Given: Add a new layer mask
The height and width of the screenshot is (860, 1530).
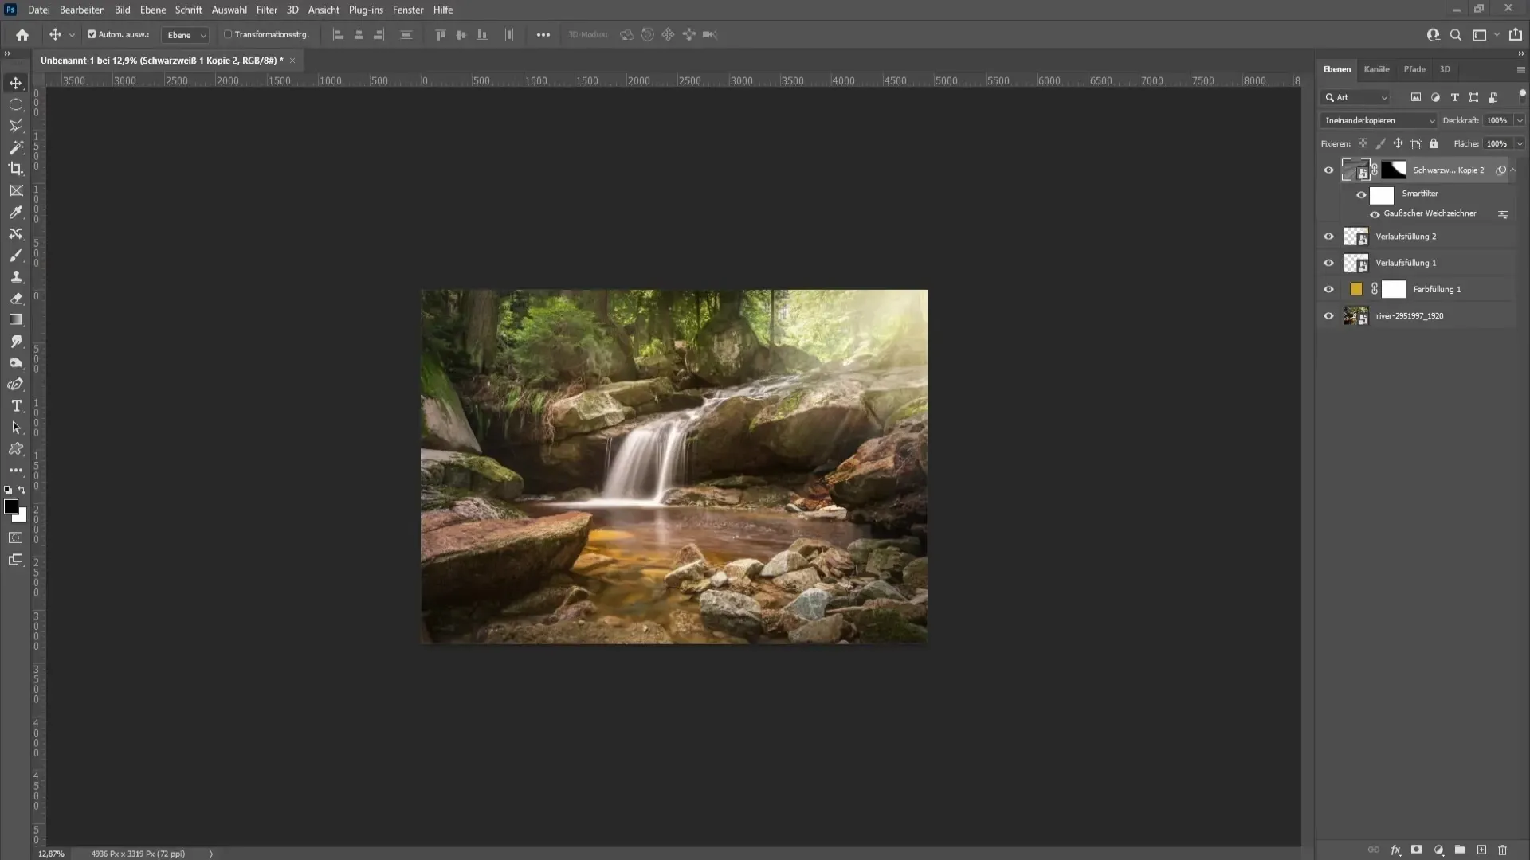Looking at the screenshot, I should (x=1417, y=850).
